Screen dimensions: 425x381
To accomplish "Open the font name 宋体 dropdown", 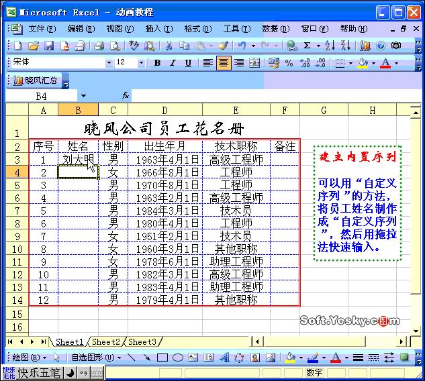I will point(109,63).
